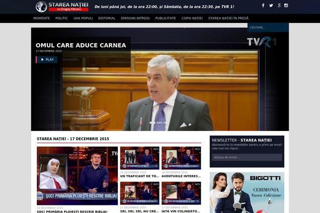The width and height of the screenshot is (320, 213).
Task: Open the Aventurile interes... title link
Action: click(181, 176)
